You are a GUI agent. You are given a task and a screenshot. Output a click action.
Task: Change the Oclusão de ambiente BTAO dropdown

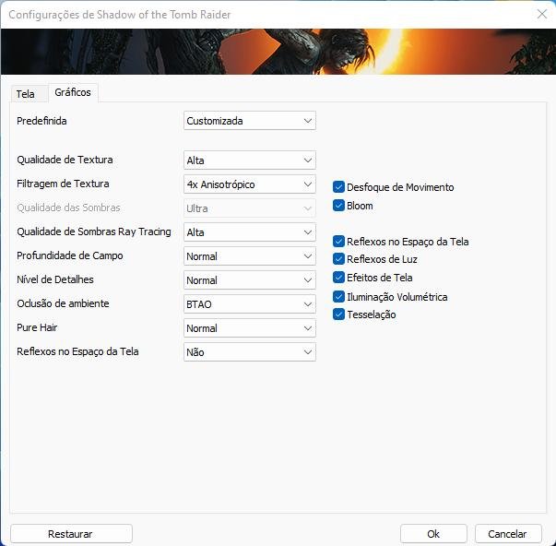249,304
